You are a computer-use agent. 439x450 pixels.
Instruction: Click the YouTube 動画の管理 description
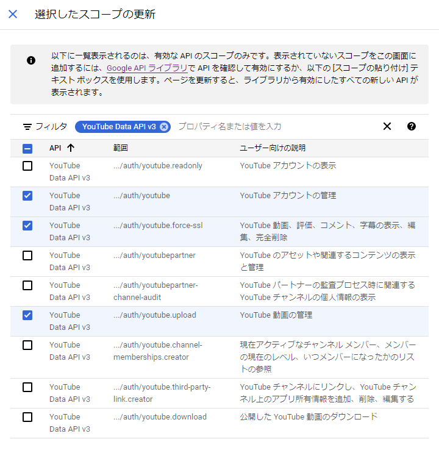pyautogui.click(x=276, y=315)
